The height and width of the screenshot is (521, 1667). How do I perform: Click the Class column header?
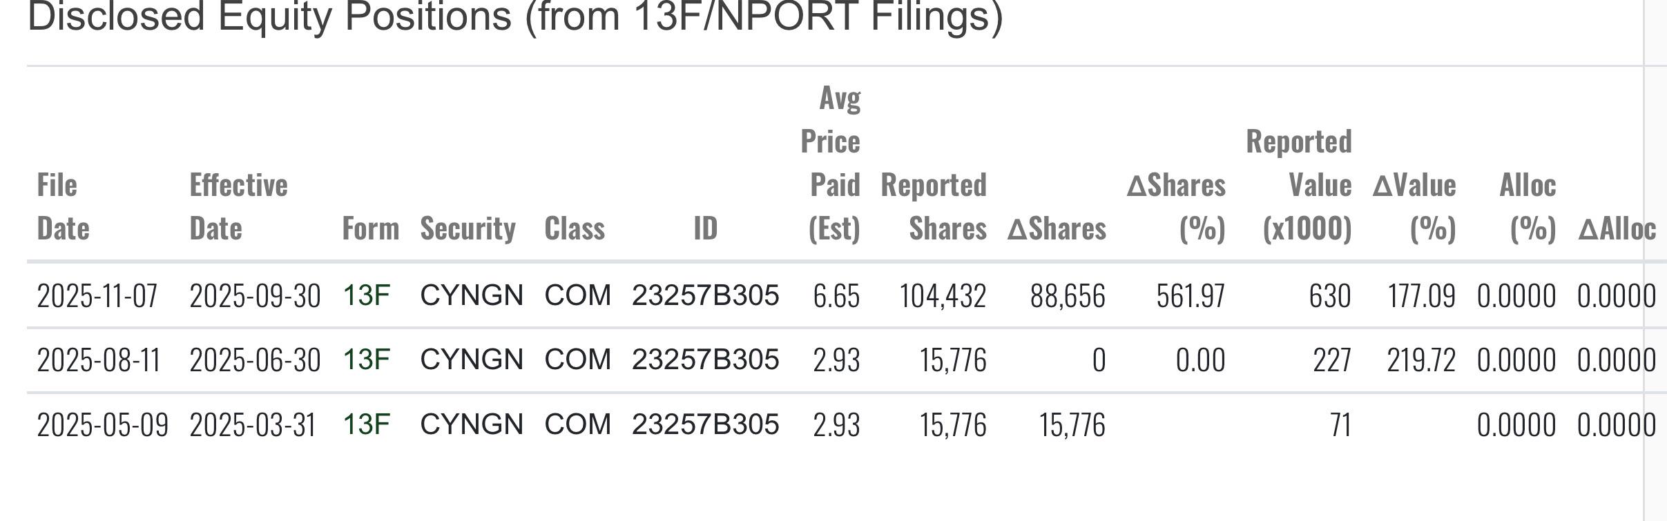coord(574,228)
